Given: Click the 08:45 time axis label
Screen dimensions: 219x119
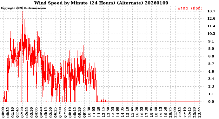Looking at the screenshot, I should (75, 113).
